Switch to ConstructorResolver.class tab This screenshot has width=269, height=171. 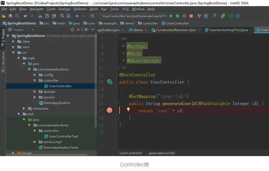pyautogui.click(x=176, y=30)
